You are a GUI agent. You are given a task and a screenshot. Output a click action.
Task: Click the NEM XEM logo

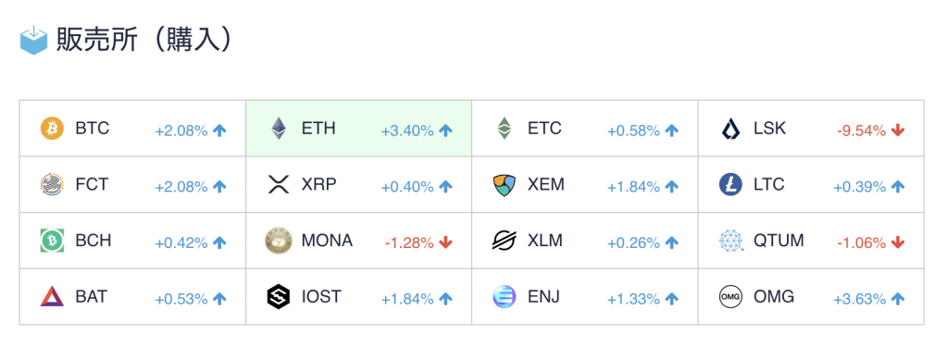[505, 184]
